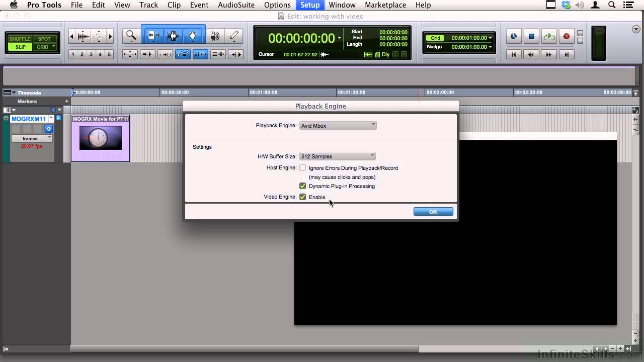Viewport: 644px width, 362px height.
Task: Click the Rewind transport button
Action: coord(531,54)
